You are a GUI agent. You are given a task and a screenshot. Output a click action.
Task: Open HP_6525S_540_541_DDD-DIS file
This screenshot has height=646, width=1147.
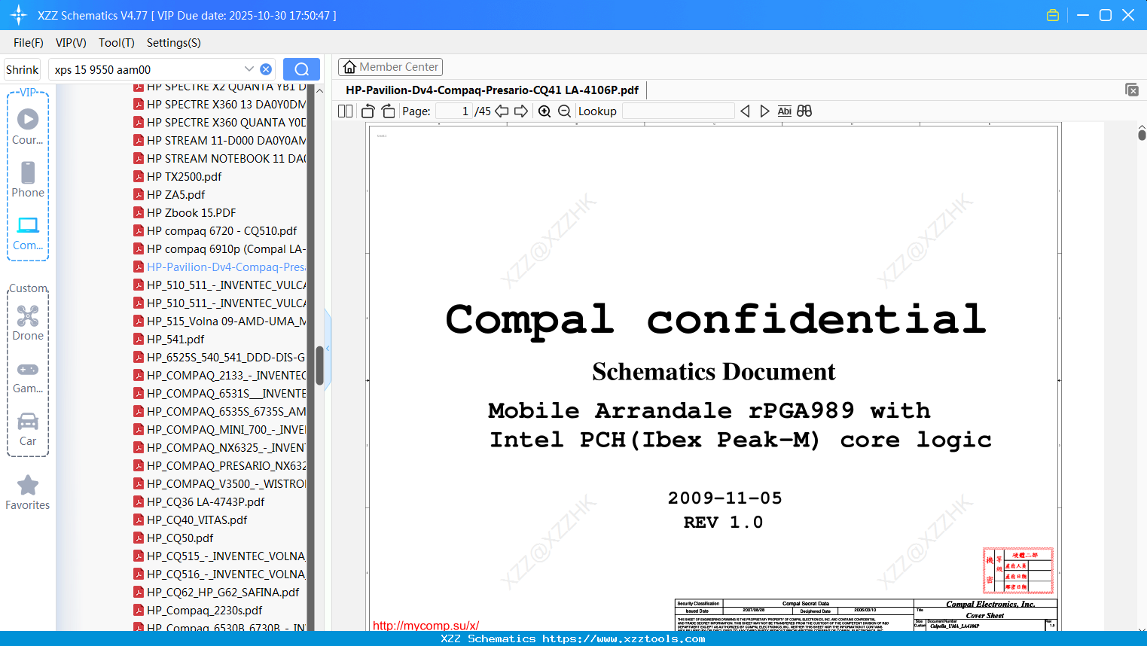tap(219, 357)
